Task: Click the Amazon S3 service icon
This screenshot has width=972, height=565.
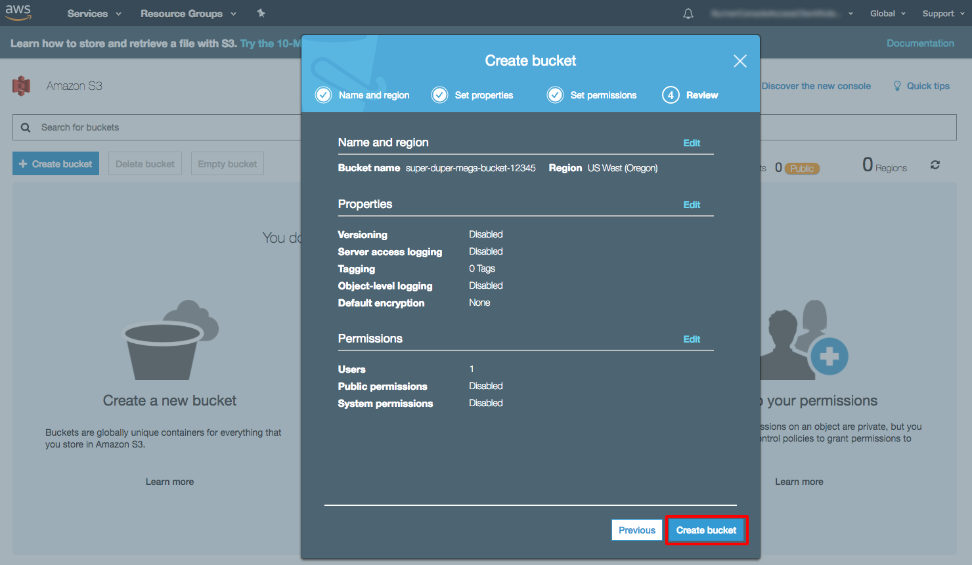Action: (22, 86)
